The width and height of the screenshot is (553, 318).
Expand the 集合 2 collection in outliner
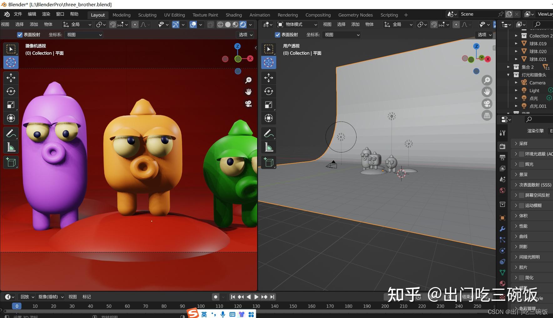[508, 67]
